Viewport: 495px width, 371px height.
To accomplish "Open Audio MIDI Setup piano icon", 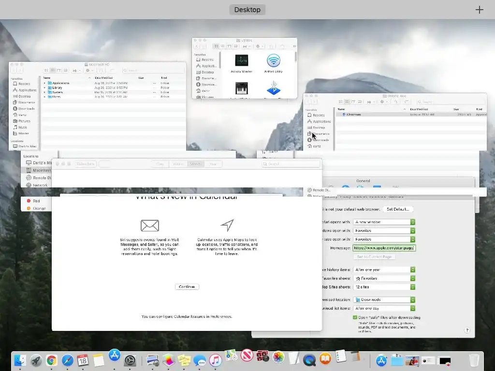I will coord(241,88).
